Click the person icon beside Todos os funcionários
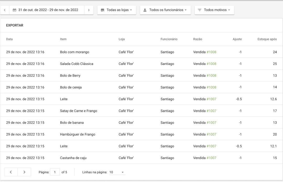 (x=145, y=10)
